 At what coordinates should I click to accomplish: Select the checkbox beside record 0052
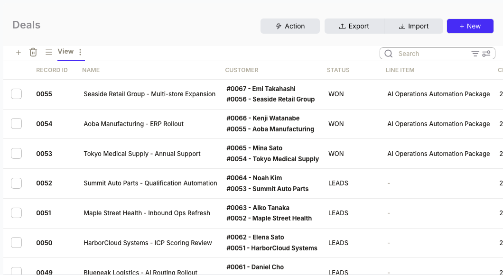(x=16, y=183)
